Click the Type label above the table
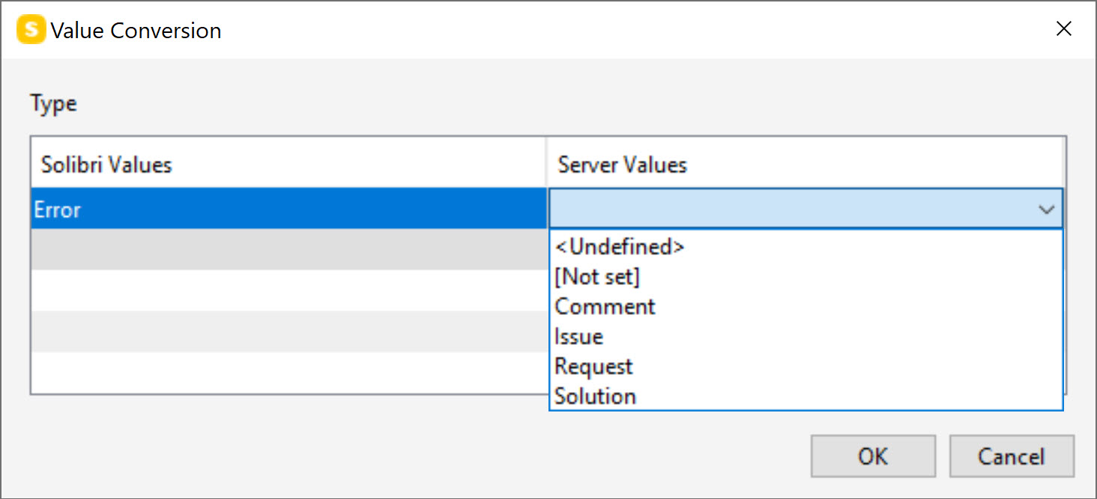 (x=53, y=103)
